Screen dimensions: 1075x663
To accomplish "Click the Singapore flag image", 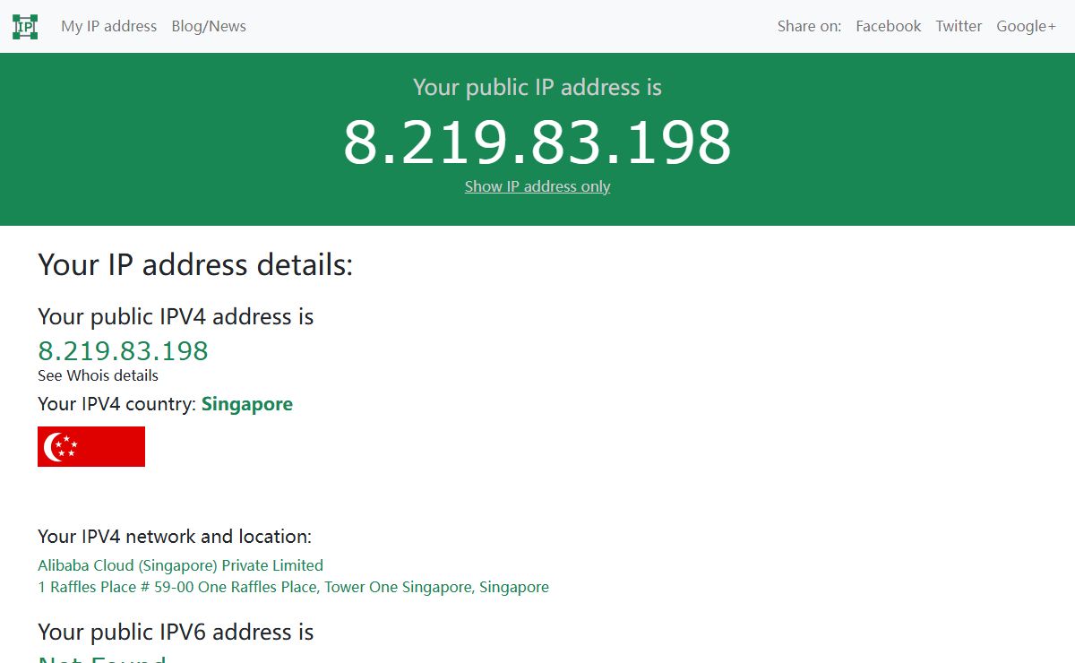I will click(91, 446).
